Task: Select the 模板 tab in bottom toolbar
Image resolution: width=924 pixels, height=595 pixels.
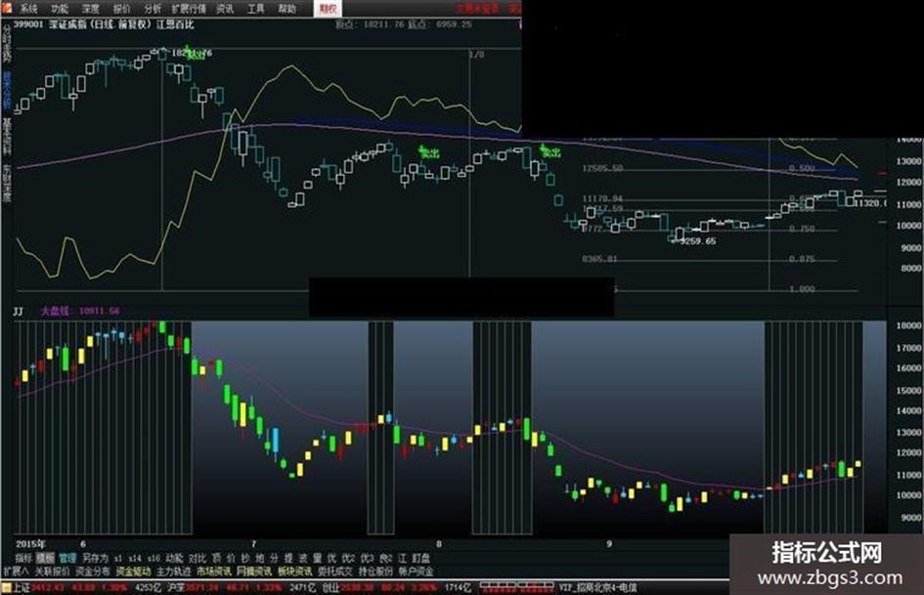Action: coord(45,557)
